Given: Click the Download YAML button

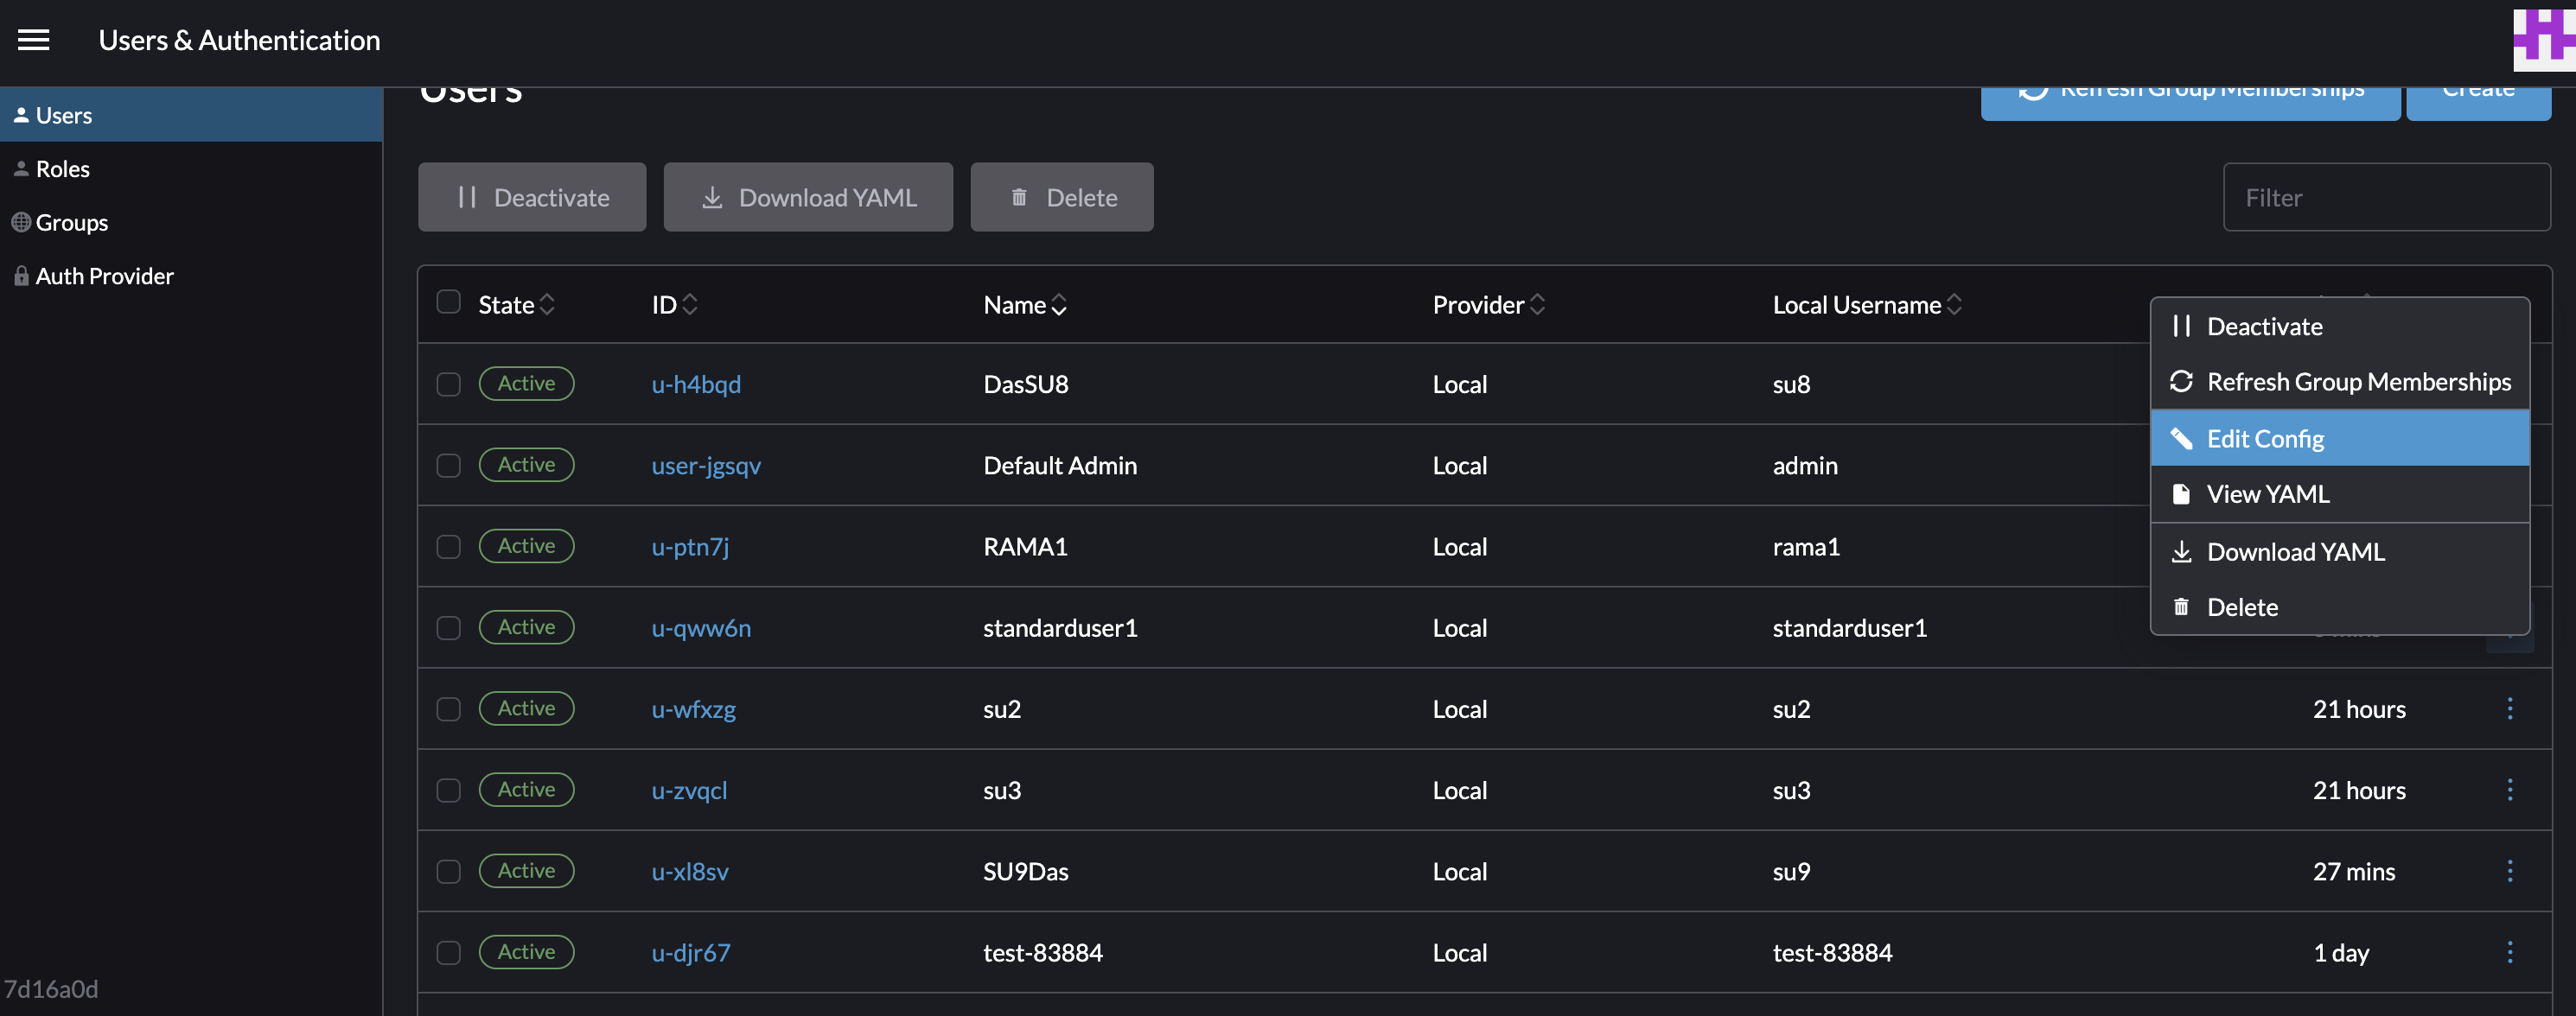Looking at the screenshot, I should (808, 197).
